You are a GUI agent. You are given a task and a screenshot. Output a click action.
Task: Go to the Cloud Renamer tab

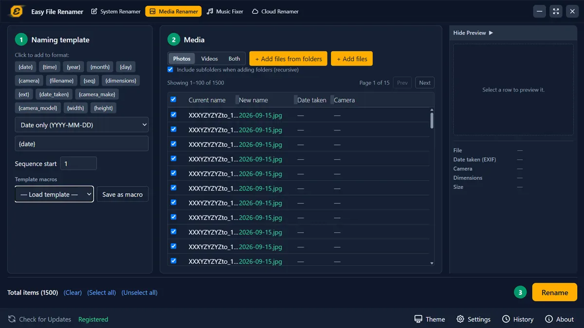pyautogui.click(x=275, y=11)
